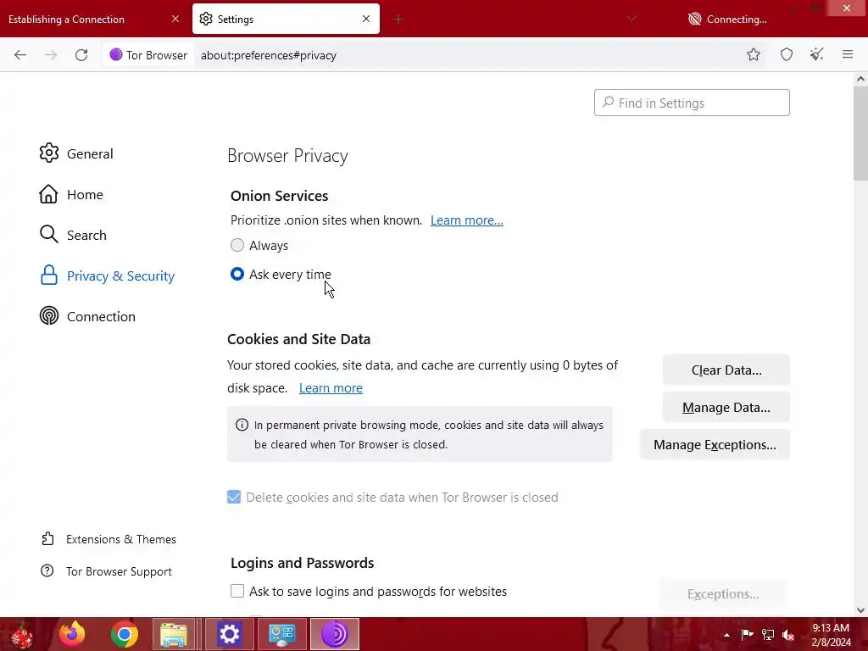The height and width of the screenshot is (651, 868).
Task: Open Control Panel taskbar icon
Action: click(281, 634)
